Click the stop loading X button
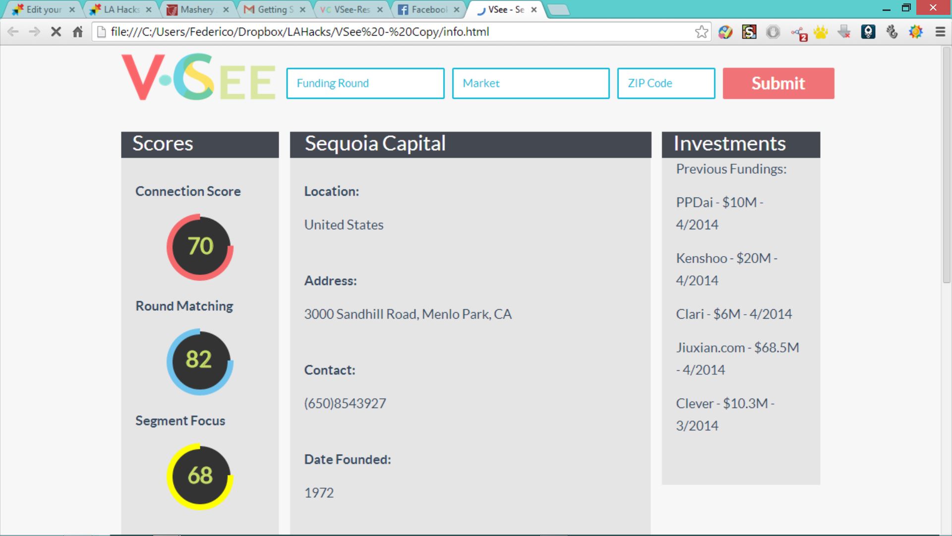 coord(56,32)
